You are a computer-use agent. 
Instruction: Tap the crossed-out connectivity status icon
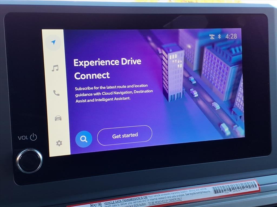[212, 37]
